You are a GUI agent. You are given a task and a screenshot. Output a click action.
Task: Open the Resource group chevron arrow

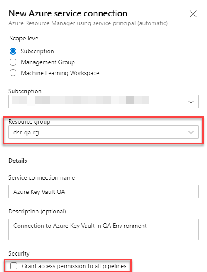[x=191, y=133]
